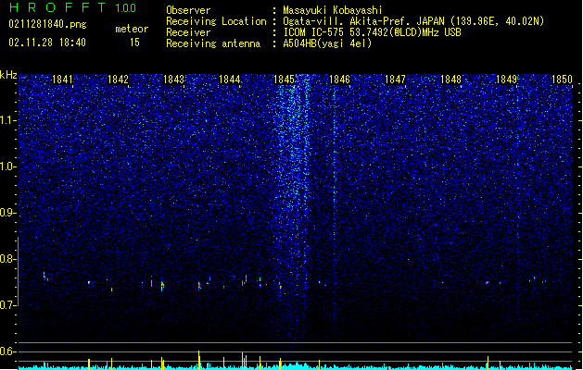Select the A504HB(yagi 4el) antenna text
Viewport: 583px width, 370px height.
327,43
